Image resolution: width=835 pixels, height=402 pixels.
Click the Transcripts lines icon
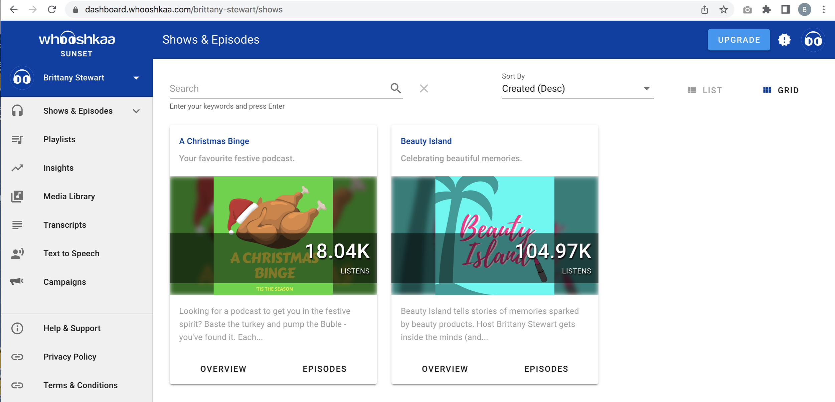coord(17,225)
